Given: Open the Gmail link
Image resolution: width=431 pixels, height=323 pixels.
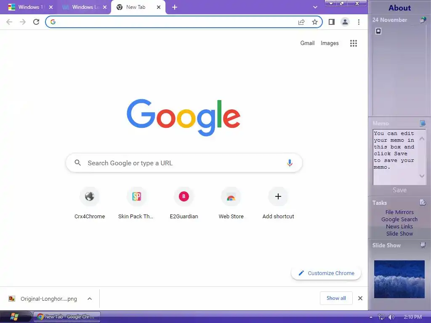Looking at the screenshot, I should point(307,43).
